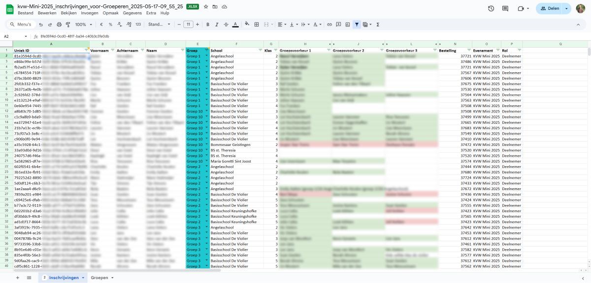
Task: Toggle the filter funnel button off
Action: (x=357, y=25)
